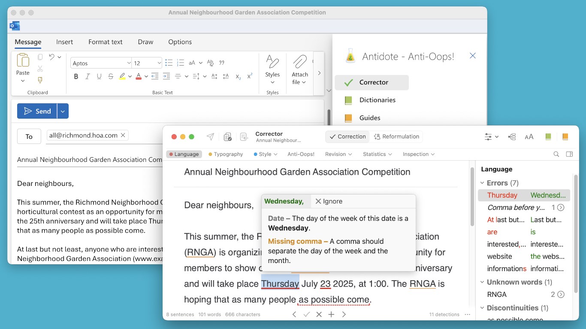
Task: Open the highlight color dropdown arrow
Action: [130, 76]
